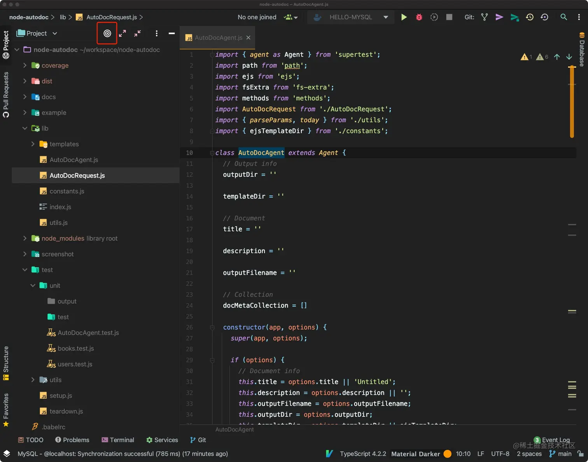
Task: Click the Material Darker theme orange swatch
Action: (x=448, y=454)
